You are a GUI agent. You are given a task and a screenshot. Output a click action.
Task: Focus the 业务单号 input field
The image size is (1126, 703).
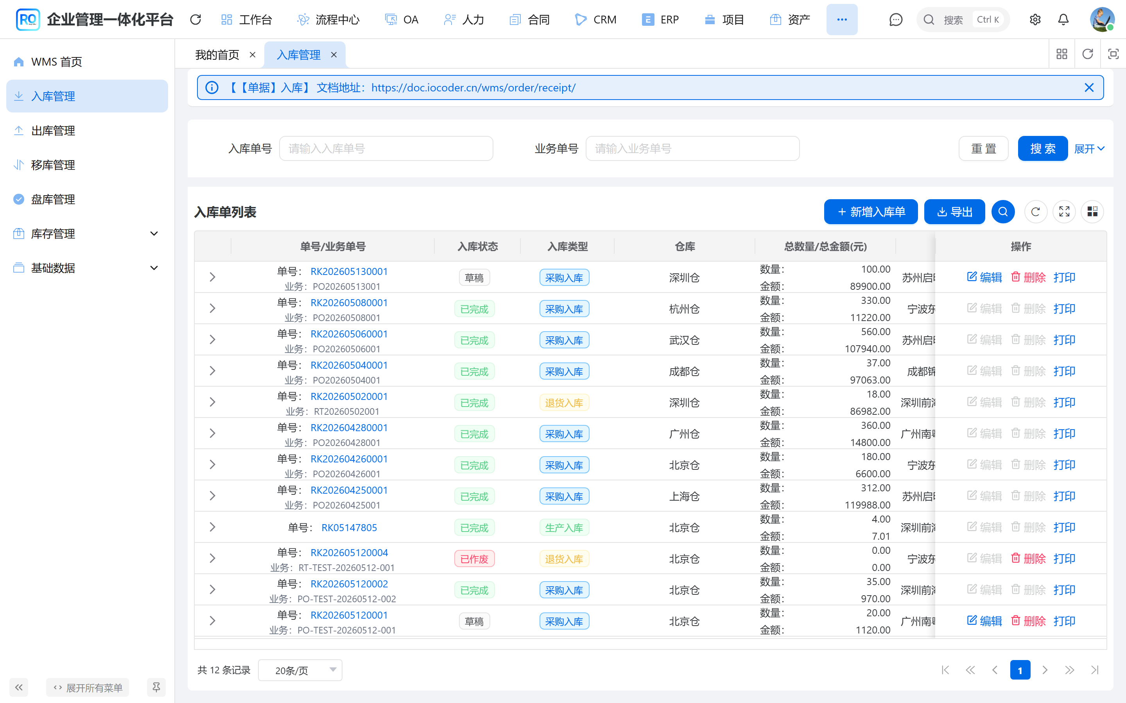[x=692, y=149]
